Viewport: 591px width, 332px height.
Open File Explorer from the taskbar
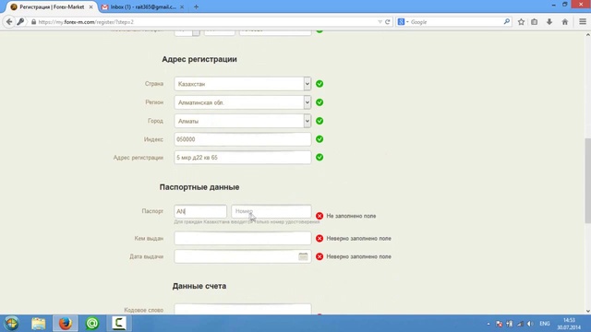click(x=39, y=324)
